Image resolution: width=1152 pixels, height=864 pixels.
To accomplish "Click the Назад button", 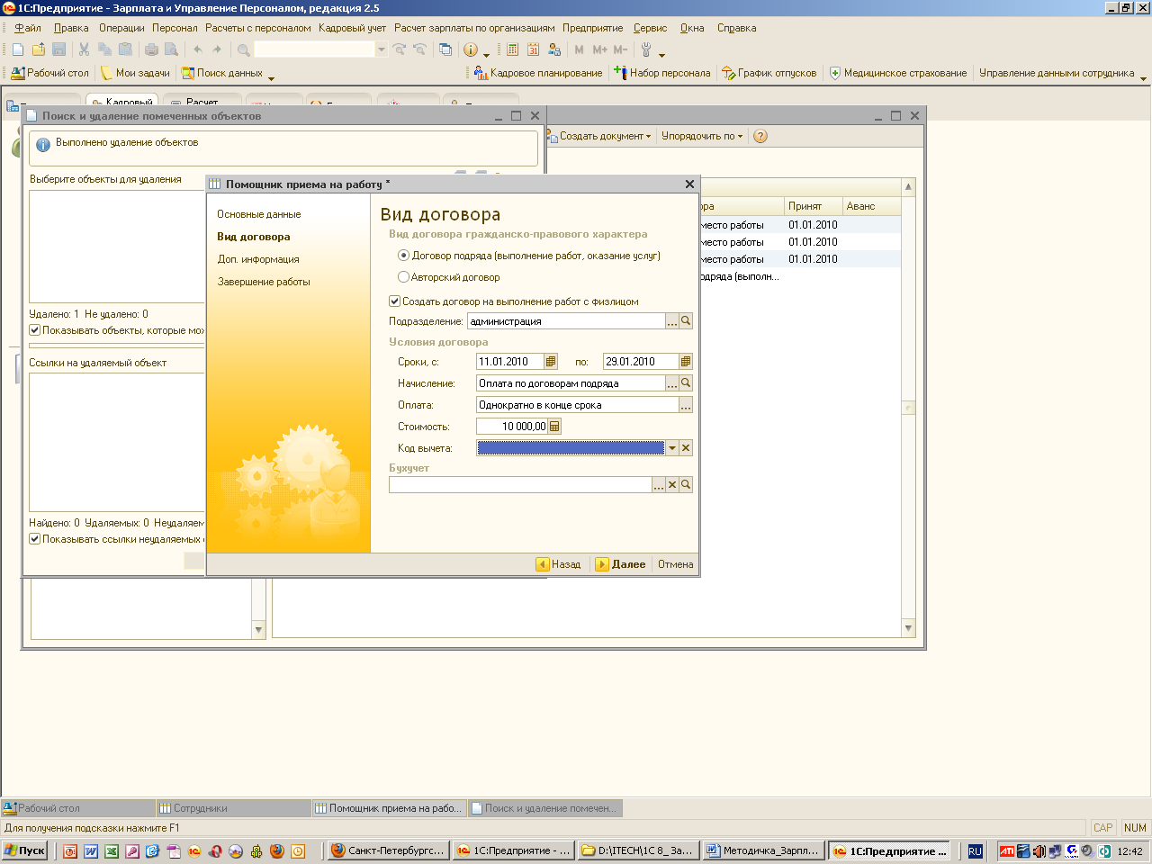I will coord(558,564).
